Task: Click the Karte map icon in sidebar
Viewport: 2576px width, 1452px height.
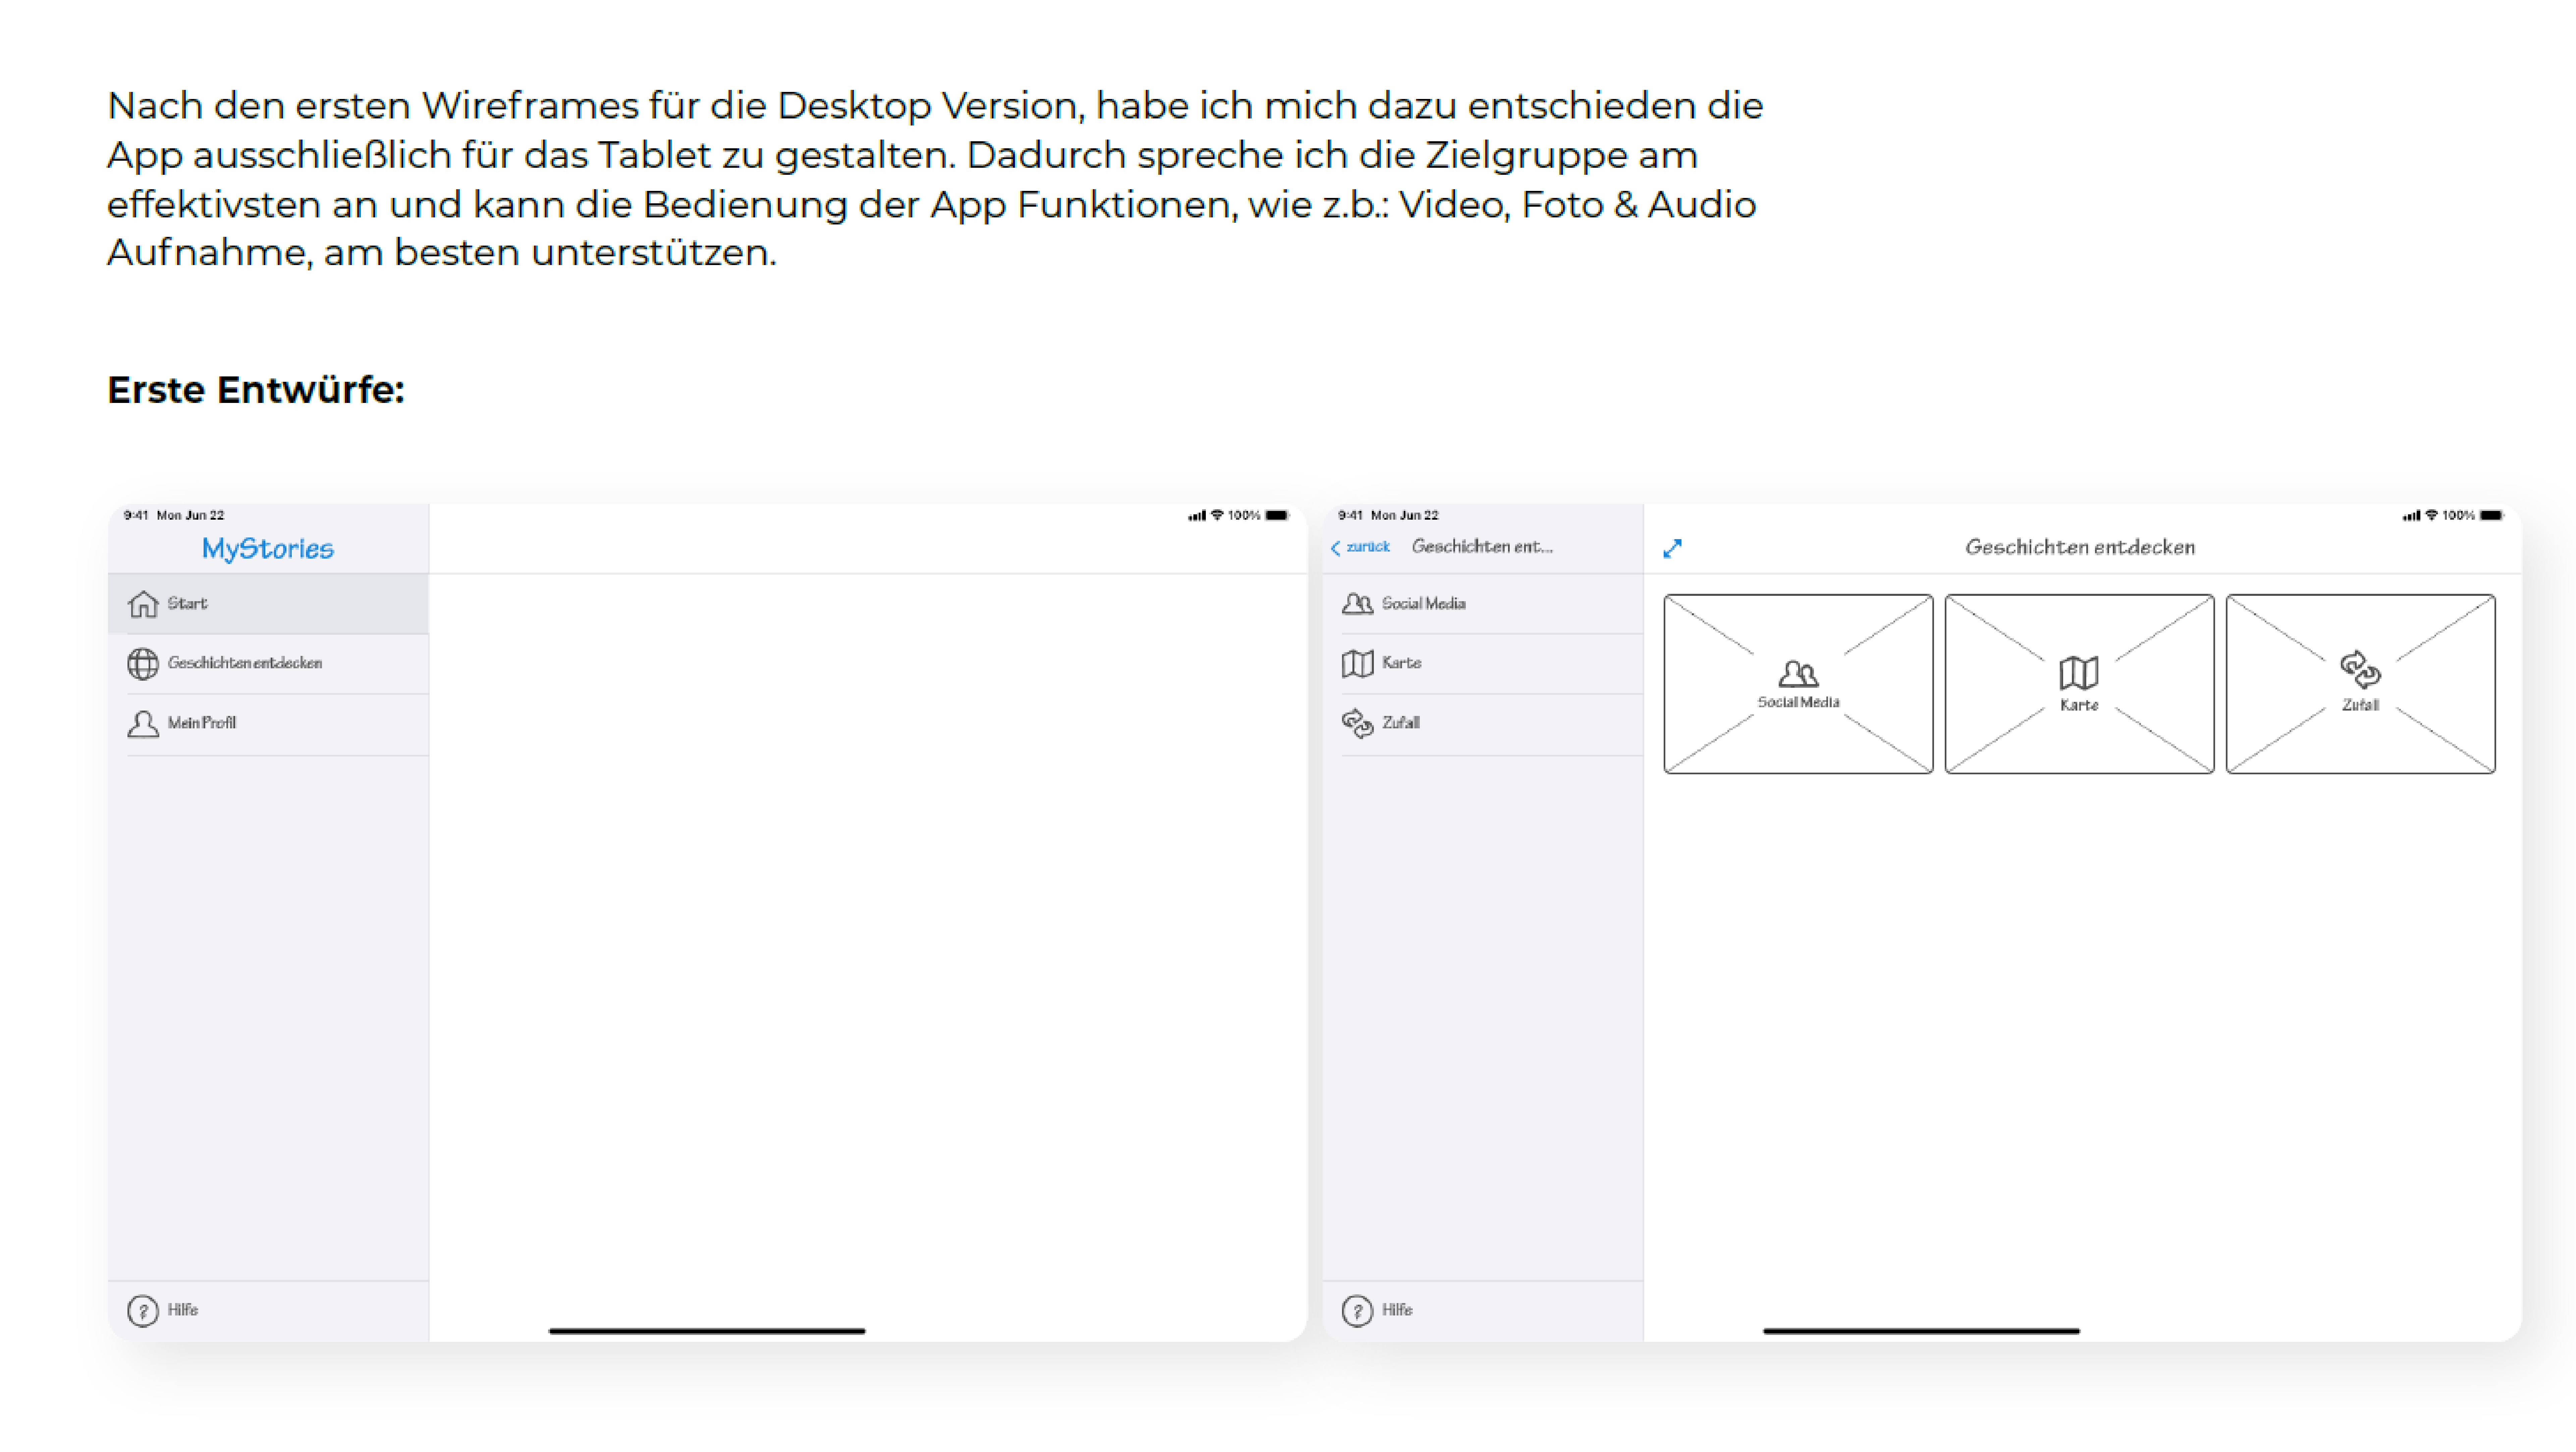Action: click(x=1357, y=663)
